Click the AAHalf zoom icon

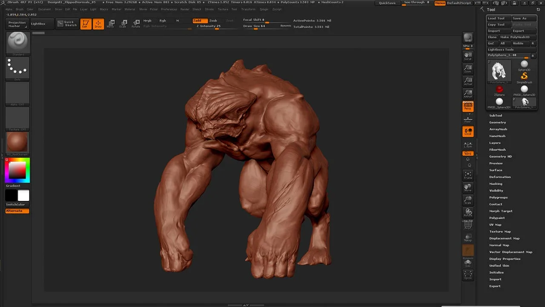pos(468,93)
